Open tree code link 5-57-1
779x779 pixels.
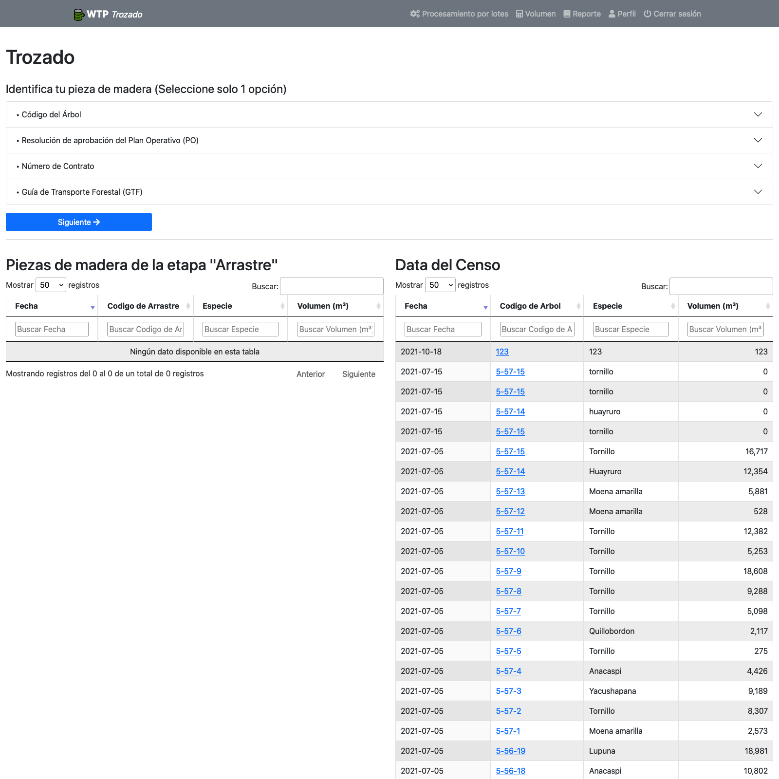pos(508,731)
